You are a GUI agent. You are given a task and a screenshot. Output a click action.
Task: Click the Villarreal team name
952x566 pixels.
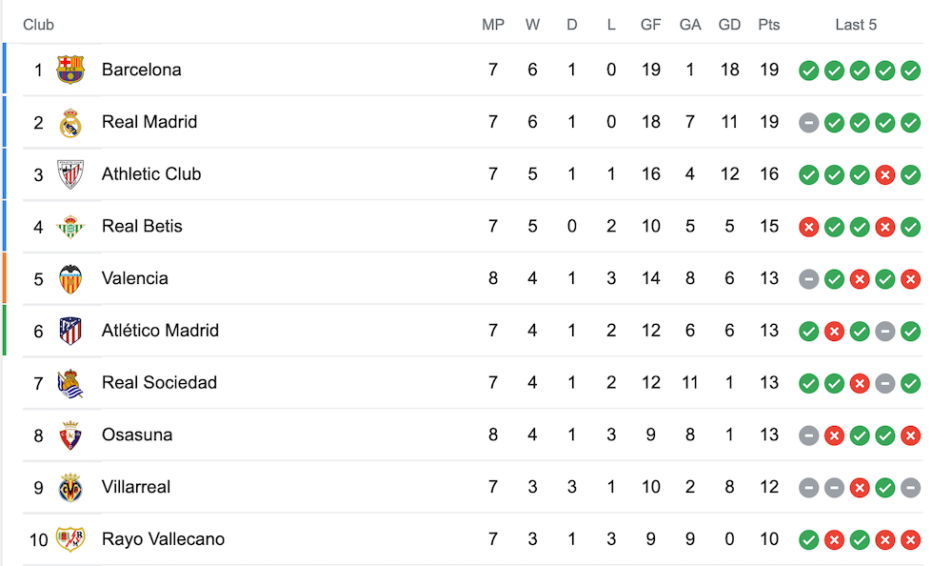(x=136, y=487)
